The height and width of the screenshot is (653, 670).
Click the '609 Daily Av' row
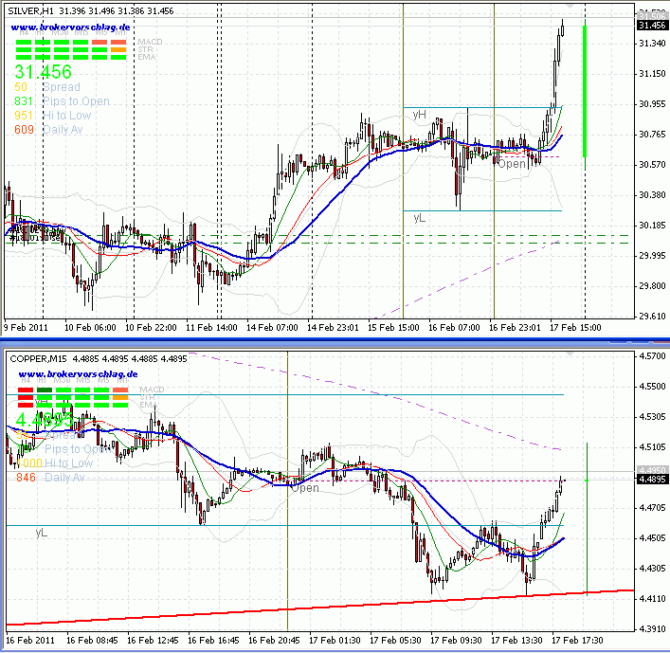(48, 130)
